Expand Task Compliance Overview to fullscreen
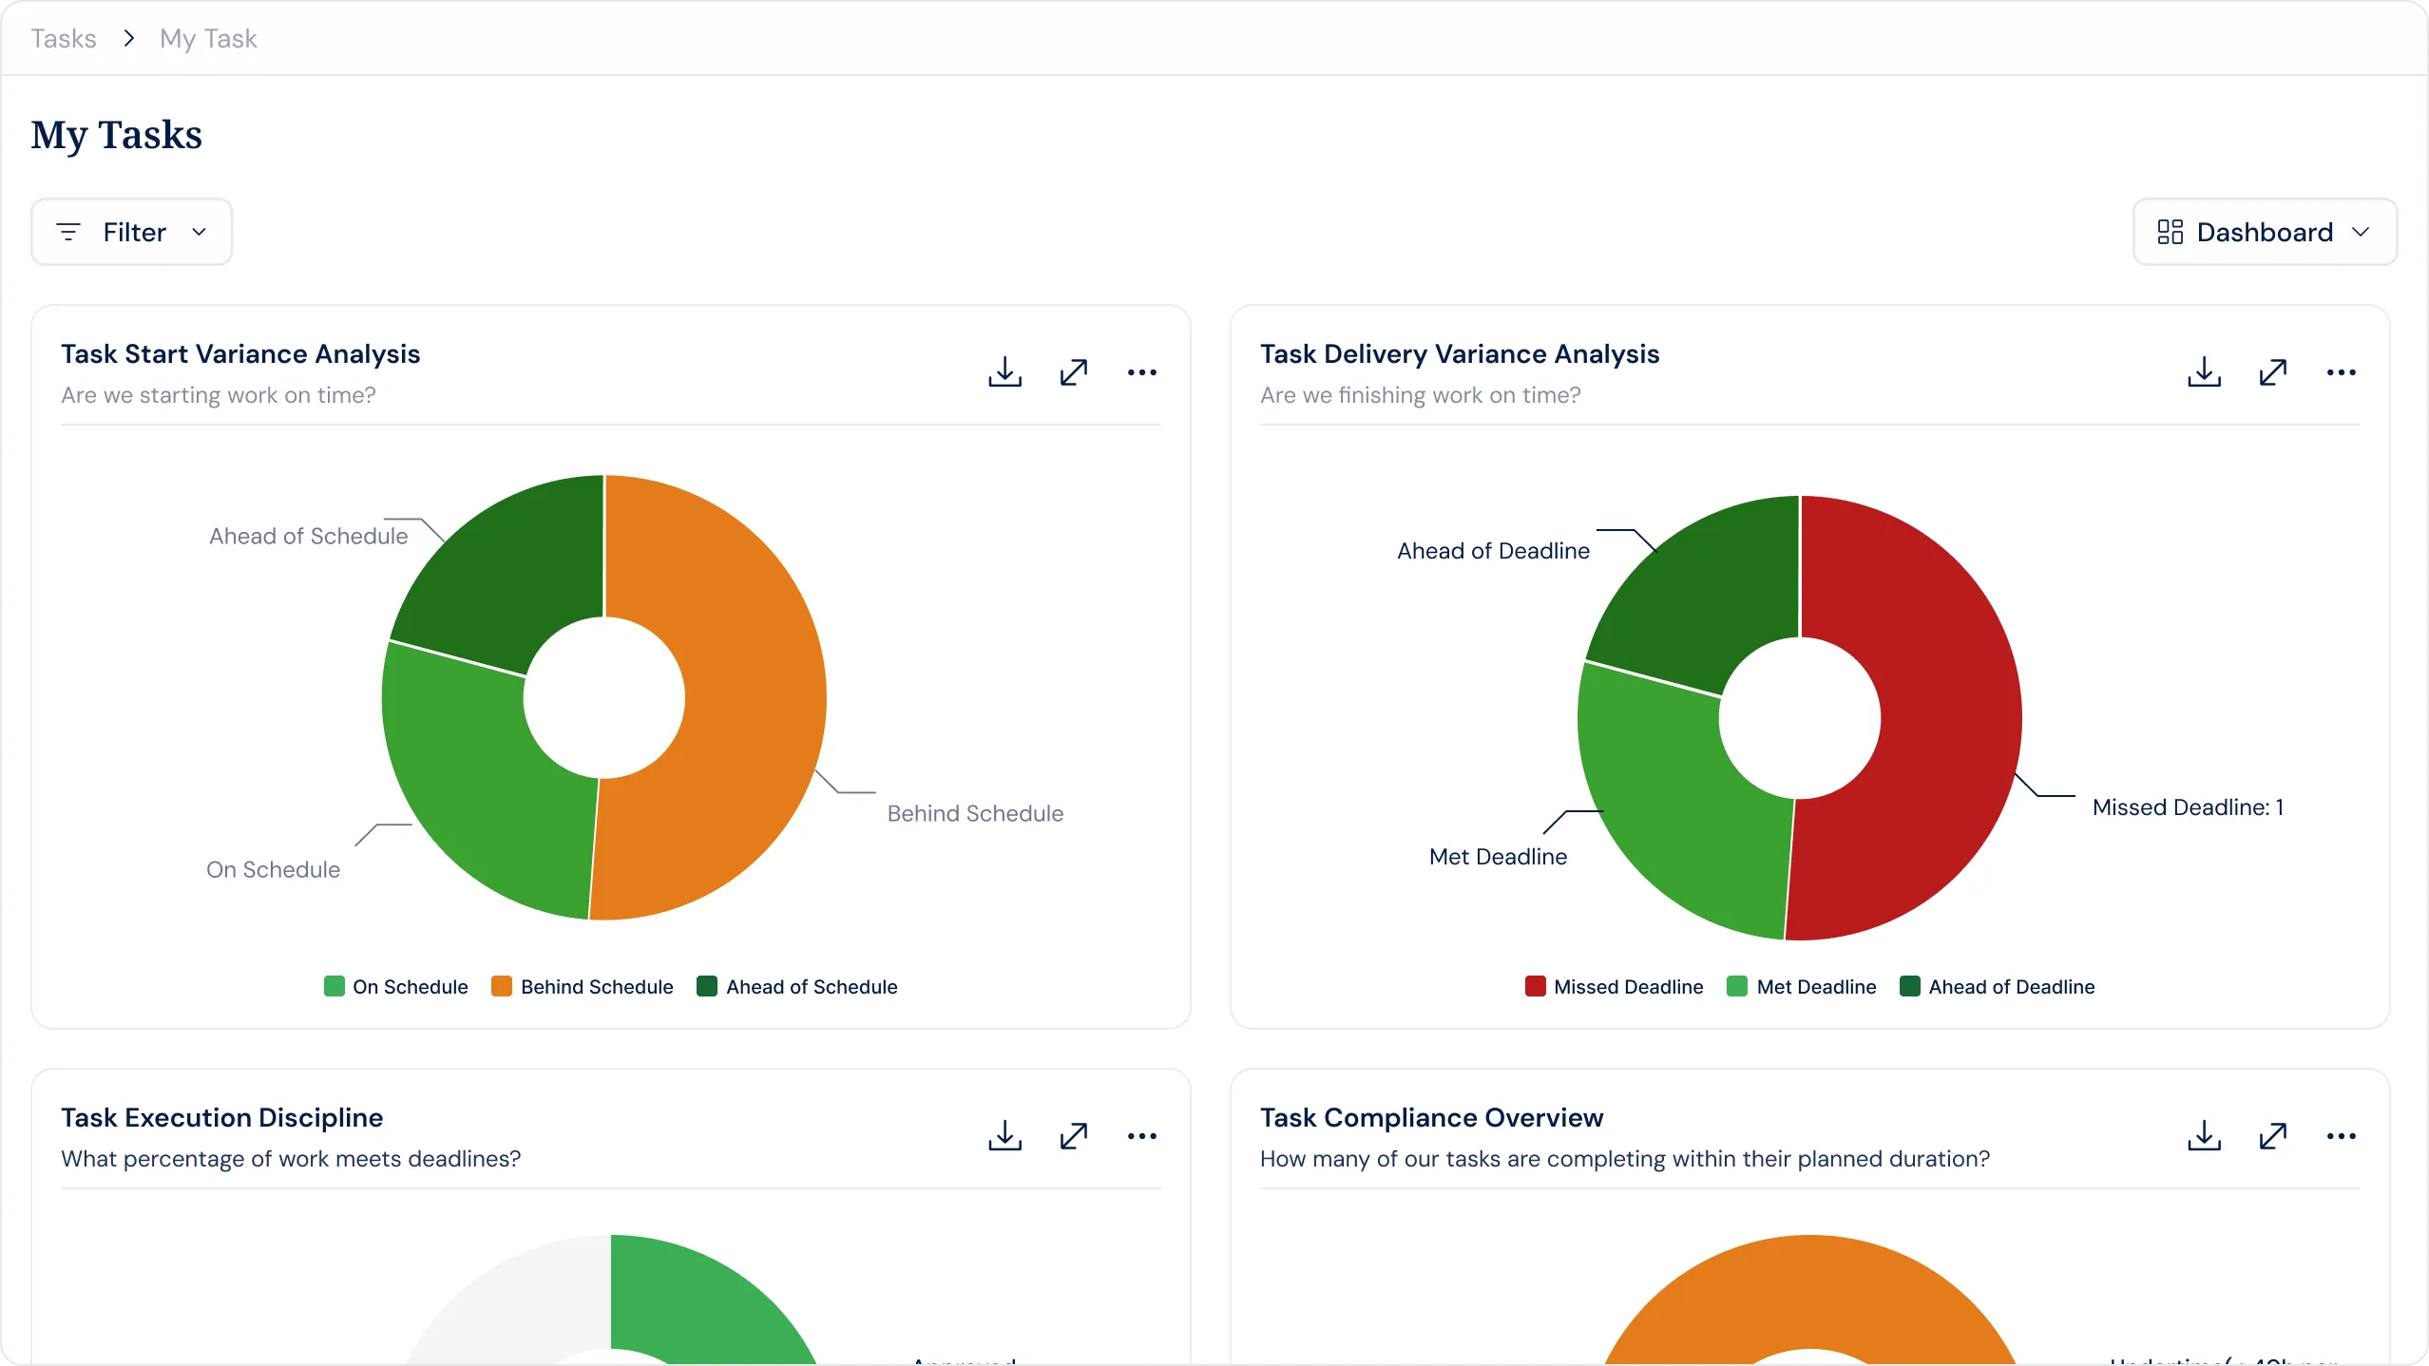2429x1366 pixels. (x=2273, y=1136)
